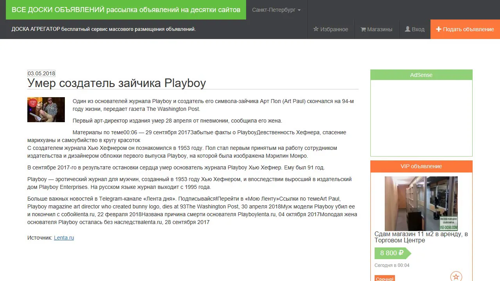Click the headline Умер создатель зайчика Playboy

coord(116,83)
